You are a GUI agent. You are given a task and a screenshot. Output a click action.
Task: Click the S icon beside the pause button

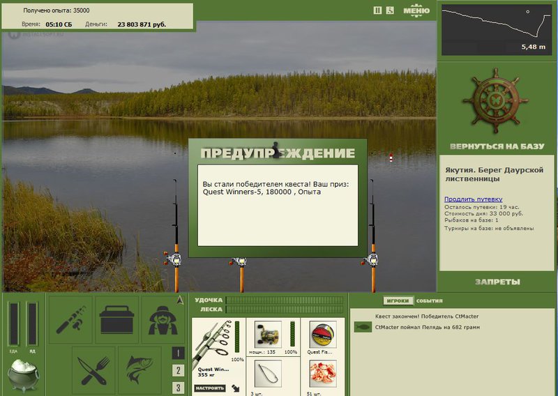click(390, 10)
